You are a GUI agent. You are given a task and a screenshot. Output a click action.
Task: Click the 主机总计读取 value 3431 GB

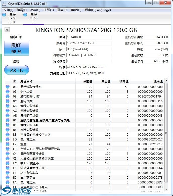coord(156,37)
